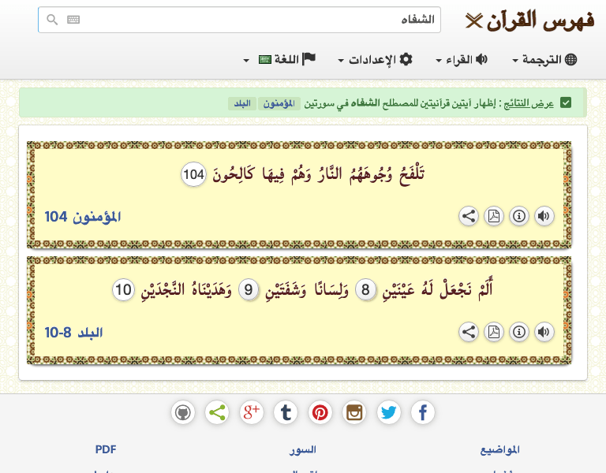
Task: Open the GitHub icon in footer
Action: (182, 412)
